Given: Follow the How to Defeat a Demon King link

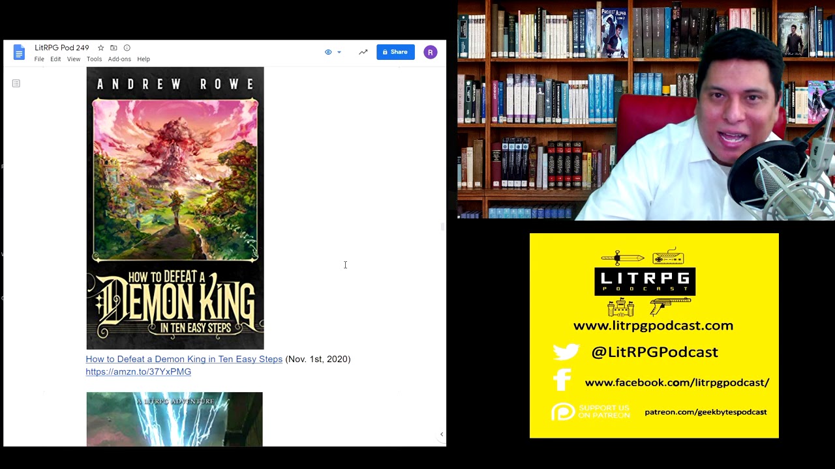Looking at the screenshot, I should click(x=184, y=359).
